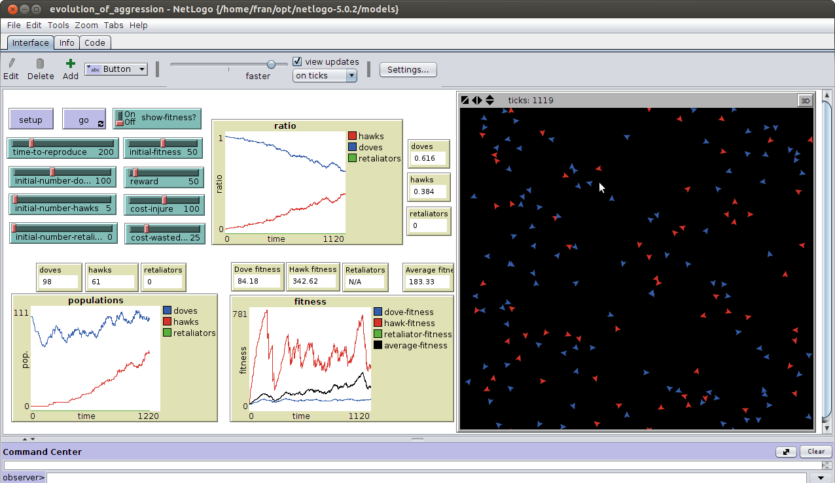The height and width of the screenshot is (483, 835).
Task: Click the observer command input field
Action: coord(425,478)
